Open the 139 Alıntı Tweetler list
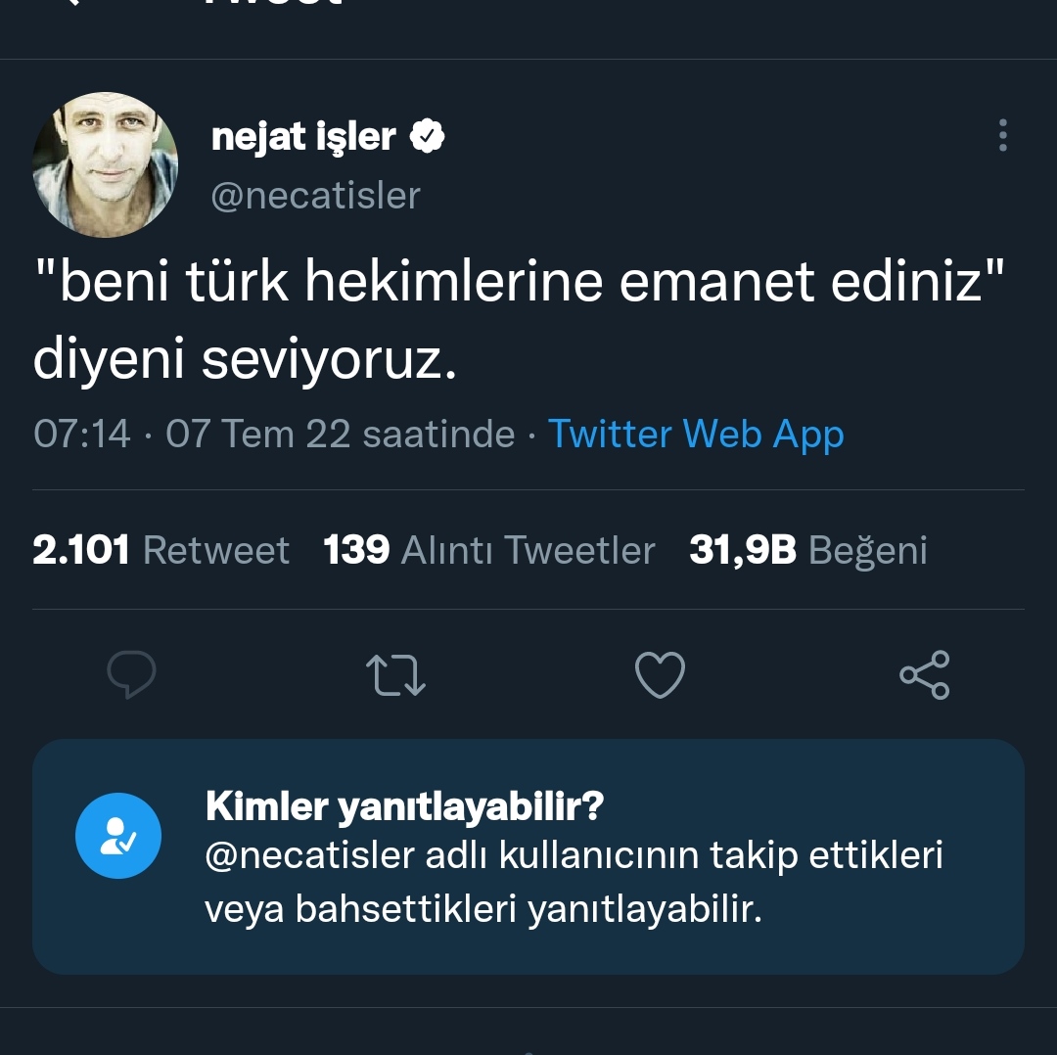 click(488, 550)
